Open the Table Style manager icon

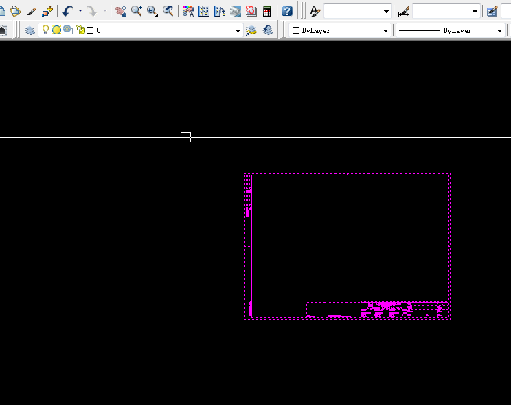(x=492, y=12)
